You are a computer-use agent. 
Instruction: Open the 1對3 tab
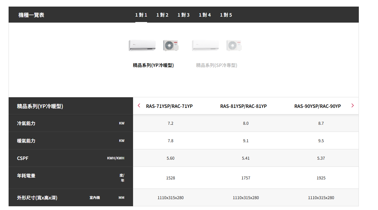(x=183, y=15)
